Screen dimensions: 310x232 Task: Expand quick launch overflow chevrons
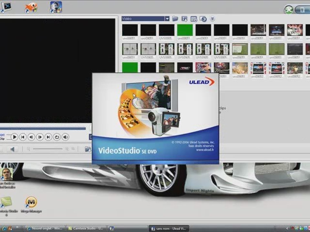[17, 227]
